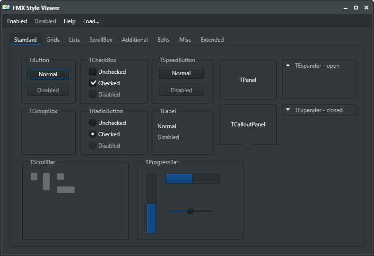Click the FMX Style Viewer app icon

(x=6, y=8)
